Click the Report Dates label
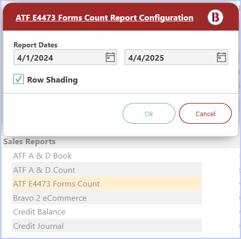Viewport: 241px width, 239px height. pos(36,45)
